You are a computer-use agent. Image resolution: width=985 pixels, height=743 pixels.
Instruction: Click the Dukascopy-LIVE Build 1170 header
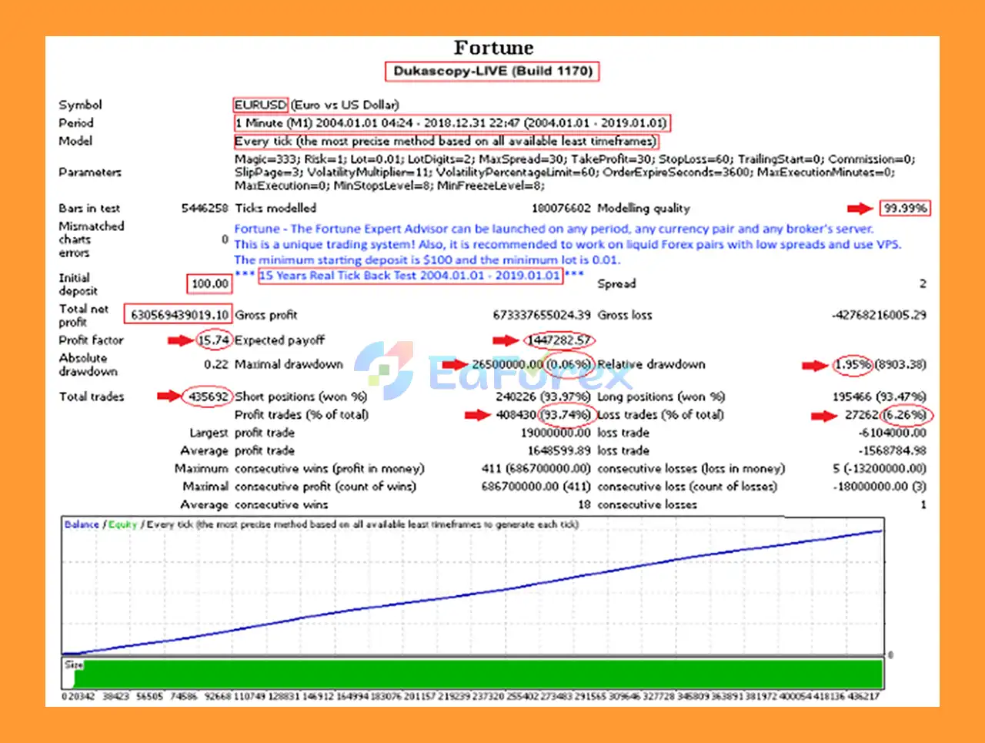pyautogui.click(x=492, y=71)
